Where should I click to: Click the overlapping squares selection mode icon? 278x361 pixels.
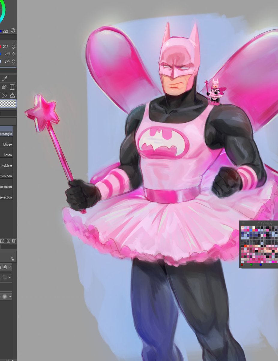click(5, 267)
